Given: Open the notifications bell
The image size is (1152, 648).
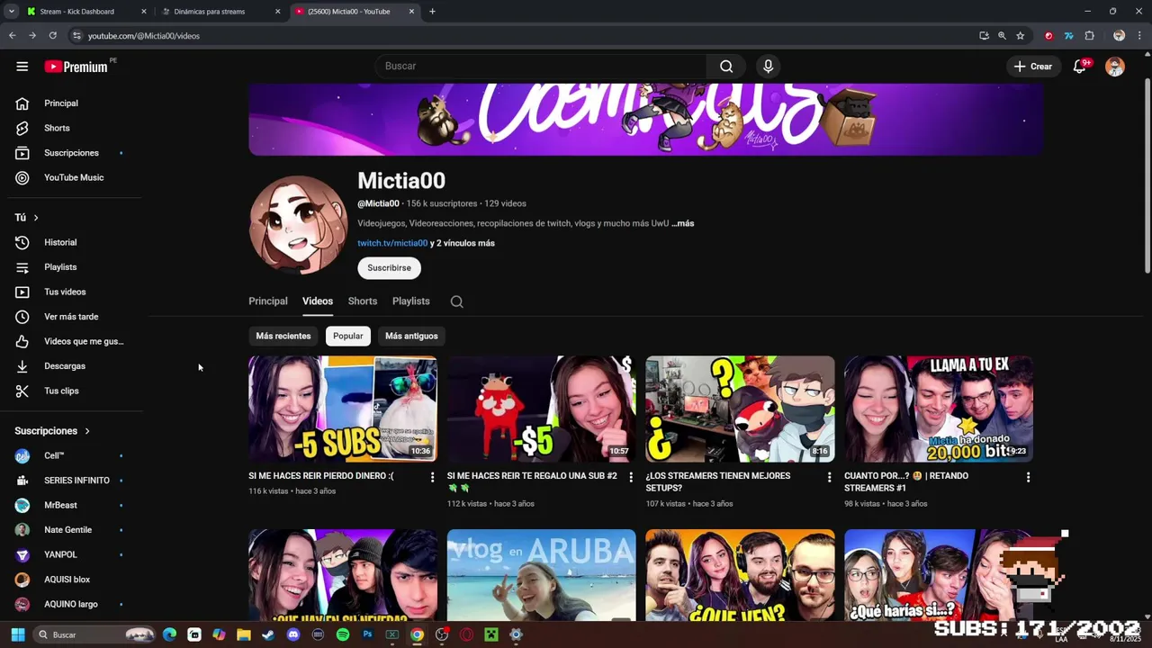Looking at the screenshot, I should click(x=1079, y=67).
